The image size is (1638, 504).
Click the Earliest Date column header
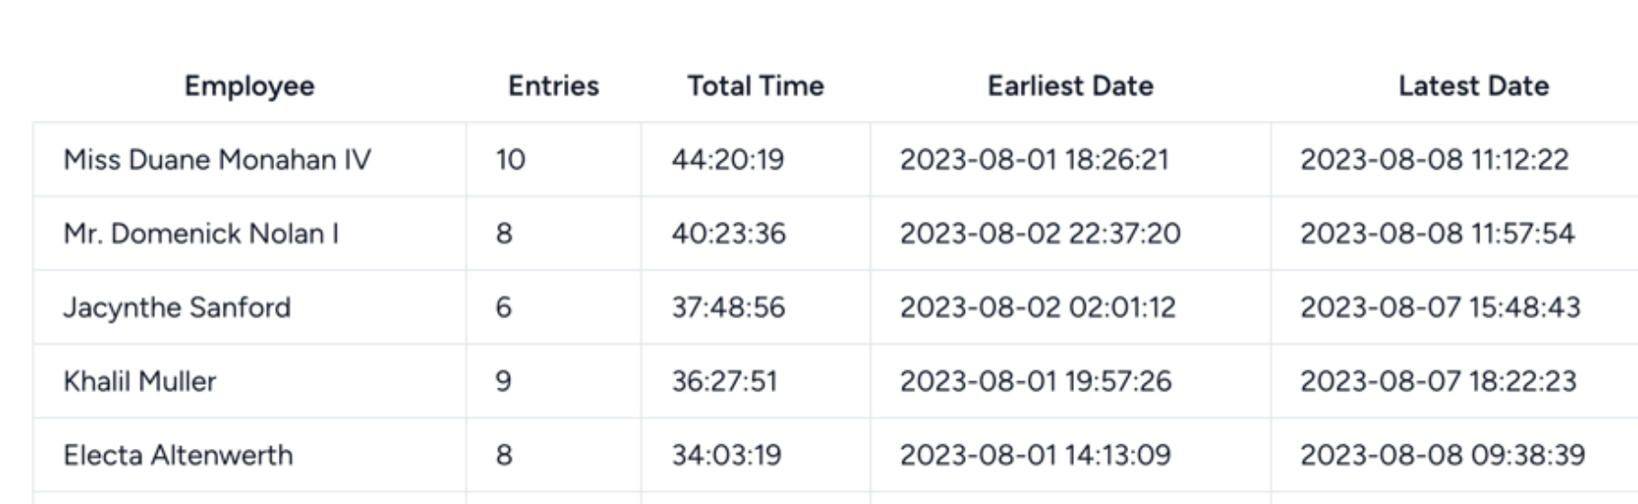click(x=1070, y=86)
